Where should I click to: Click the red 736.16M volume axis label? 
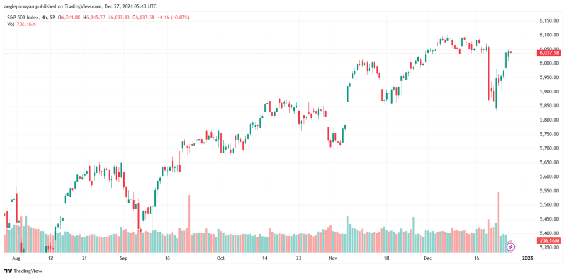tap(549, 241)
